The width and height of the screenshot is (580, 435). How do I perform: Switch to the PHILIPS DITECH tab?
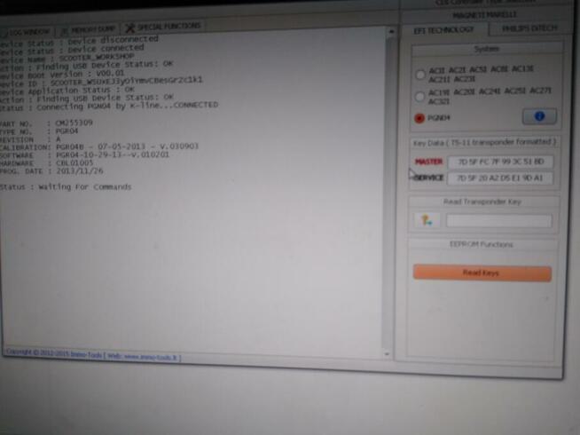529,28
